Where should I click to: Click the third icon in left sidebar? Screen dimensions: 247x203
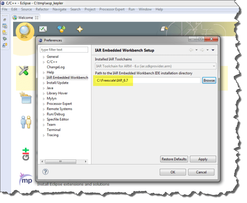point(5,33)
